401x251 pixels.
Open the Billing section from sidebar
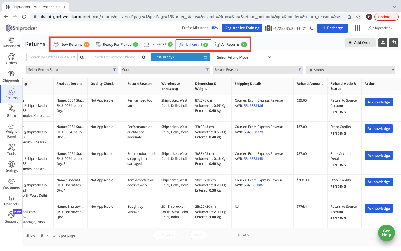[11, 111]
